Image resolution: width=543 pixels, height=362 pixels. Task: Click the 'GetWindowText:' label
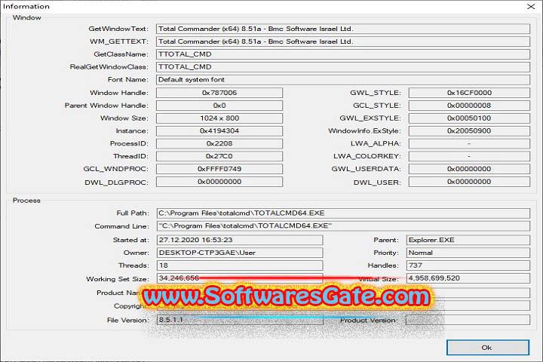118,29
